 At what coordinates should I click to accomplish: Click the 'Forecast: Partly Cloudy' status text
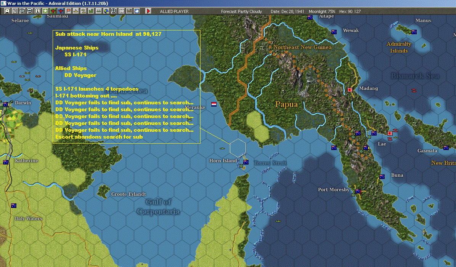click(241, 11)
